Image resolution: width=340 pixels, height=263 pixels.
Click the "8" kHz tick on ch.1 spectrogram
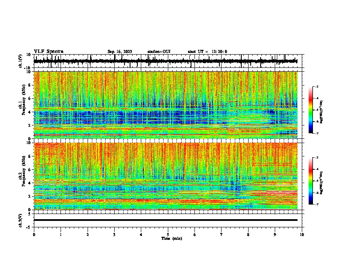pyautogui.click(x=30, y=85)
